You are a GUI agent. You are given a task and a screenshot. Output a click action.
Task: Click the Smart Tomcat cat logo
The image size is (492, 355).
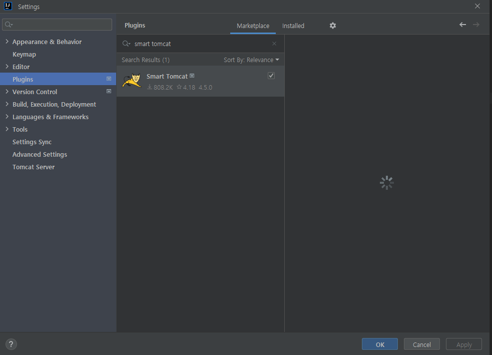132,81
